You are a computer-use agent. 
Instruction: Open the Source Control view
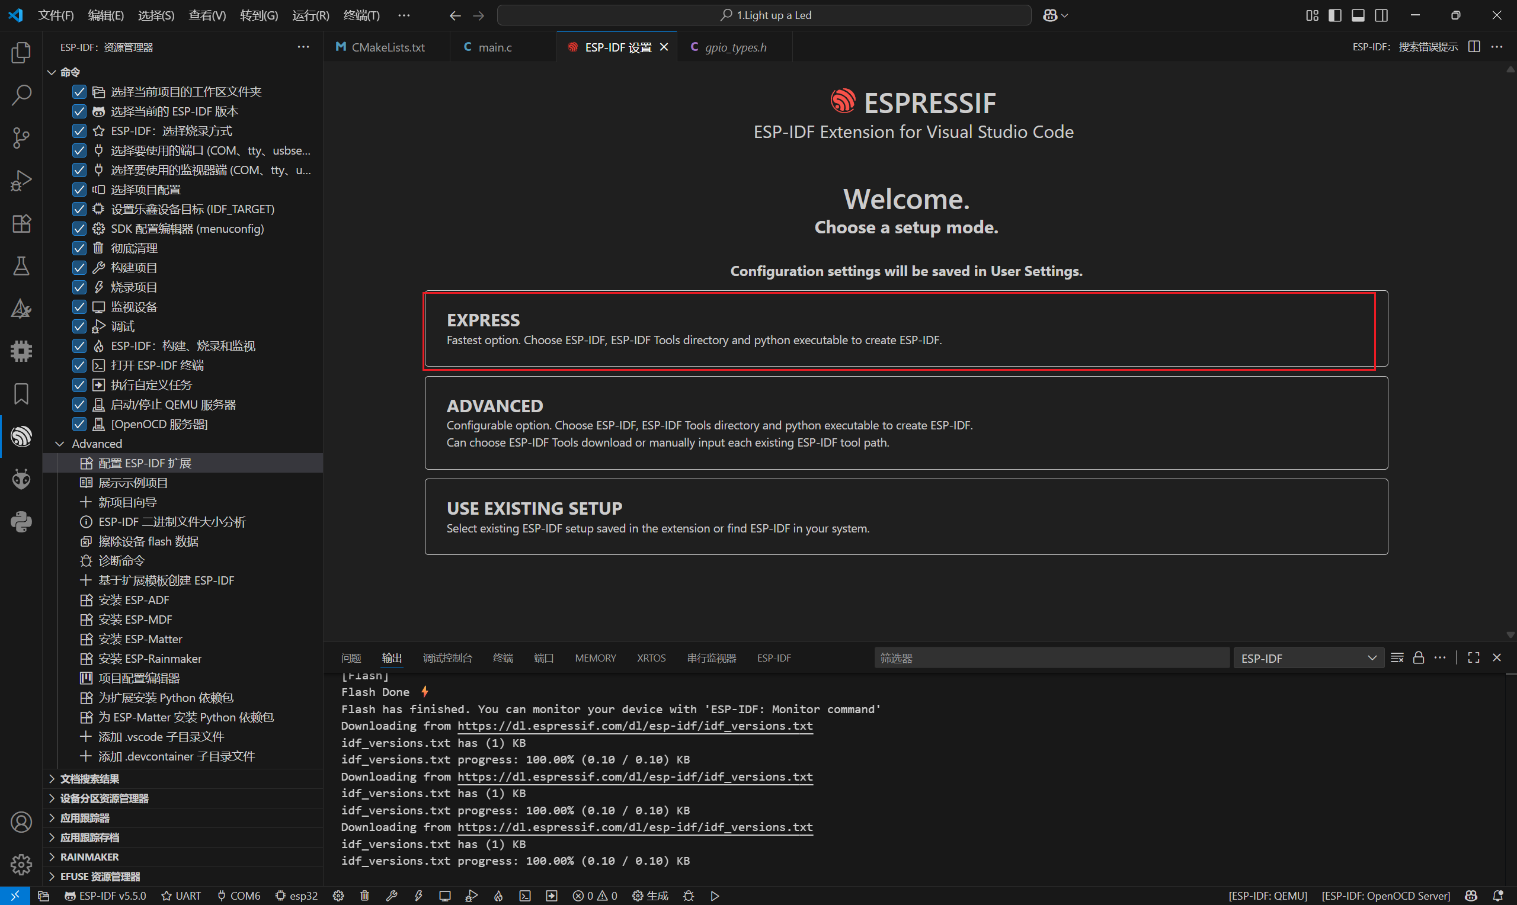[x=21, y=138]
